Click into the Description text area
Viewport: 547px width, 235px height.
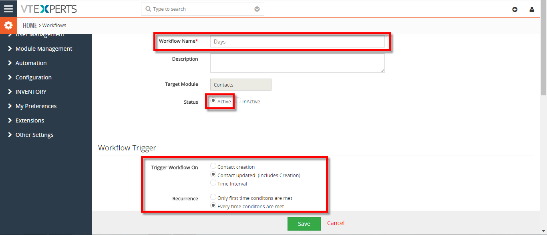tap(297, 63)
